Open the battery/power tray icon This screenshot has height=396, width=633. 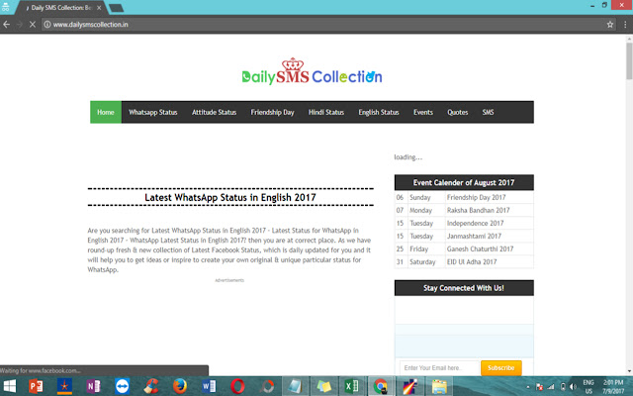point(563,387)
